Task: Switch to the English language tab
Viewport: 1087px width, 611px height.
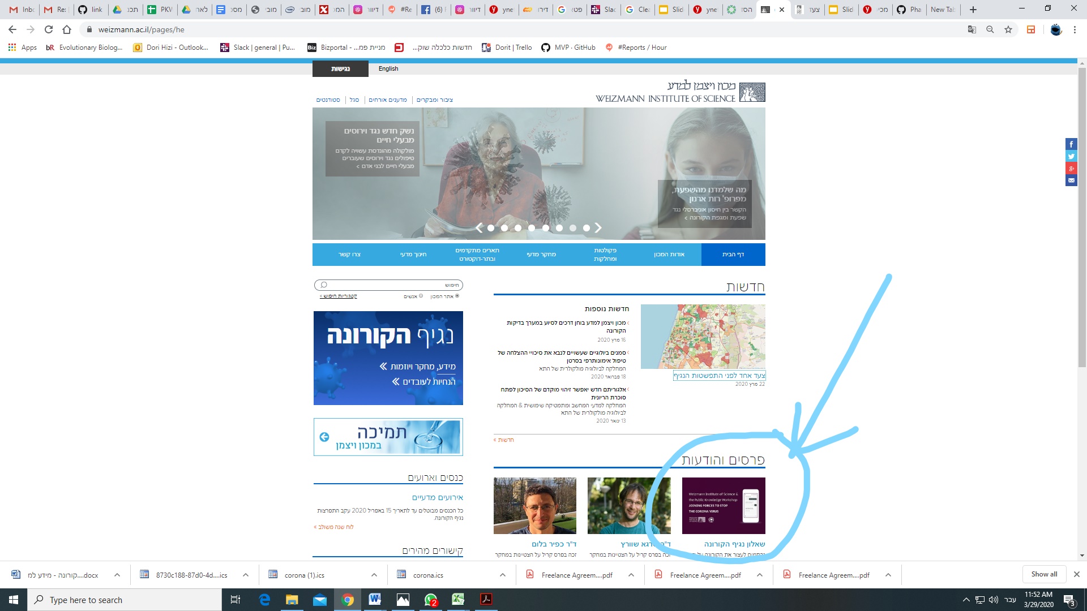Action: 388,68
